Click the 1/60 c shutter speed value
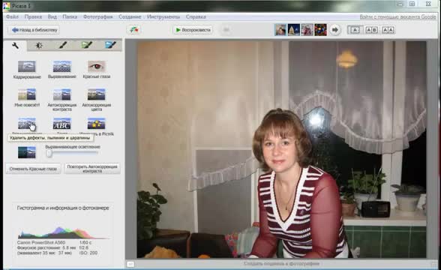Viewport: 441px width, 270px height. click(x=85, y=242)
